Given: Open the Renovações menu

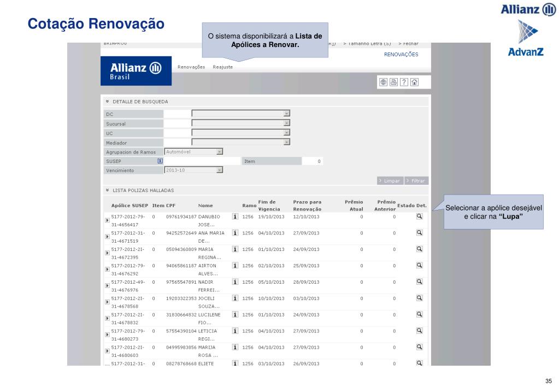Looking at the screenshot, I should [x=191, y=67].
